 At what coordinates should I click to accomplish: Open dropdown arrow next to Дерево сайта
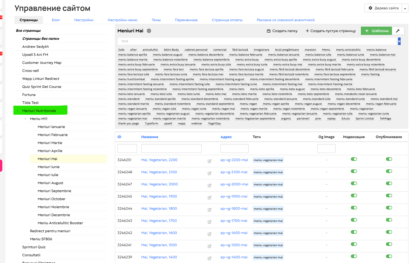tap(405, 8)
